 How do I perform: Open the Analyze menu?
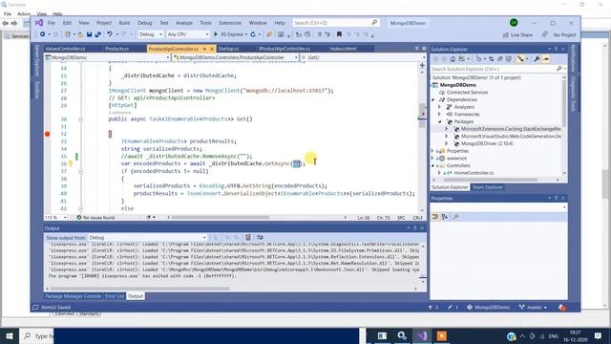(x=184, y=23)
